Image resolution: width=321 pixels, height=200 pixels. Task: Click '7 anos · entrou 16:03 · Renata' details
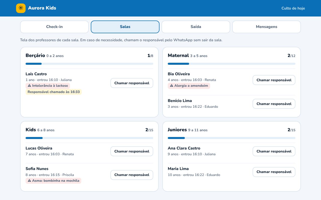point(50,154)
